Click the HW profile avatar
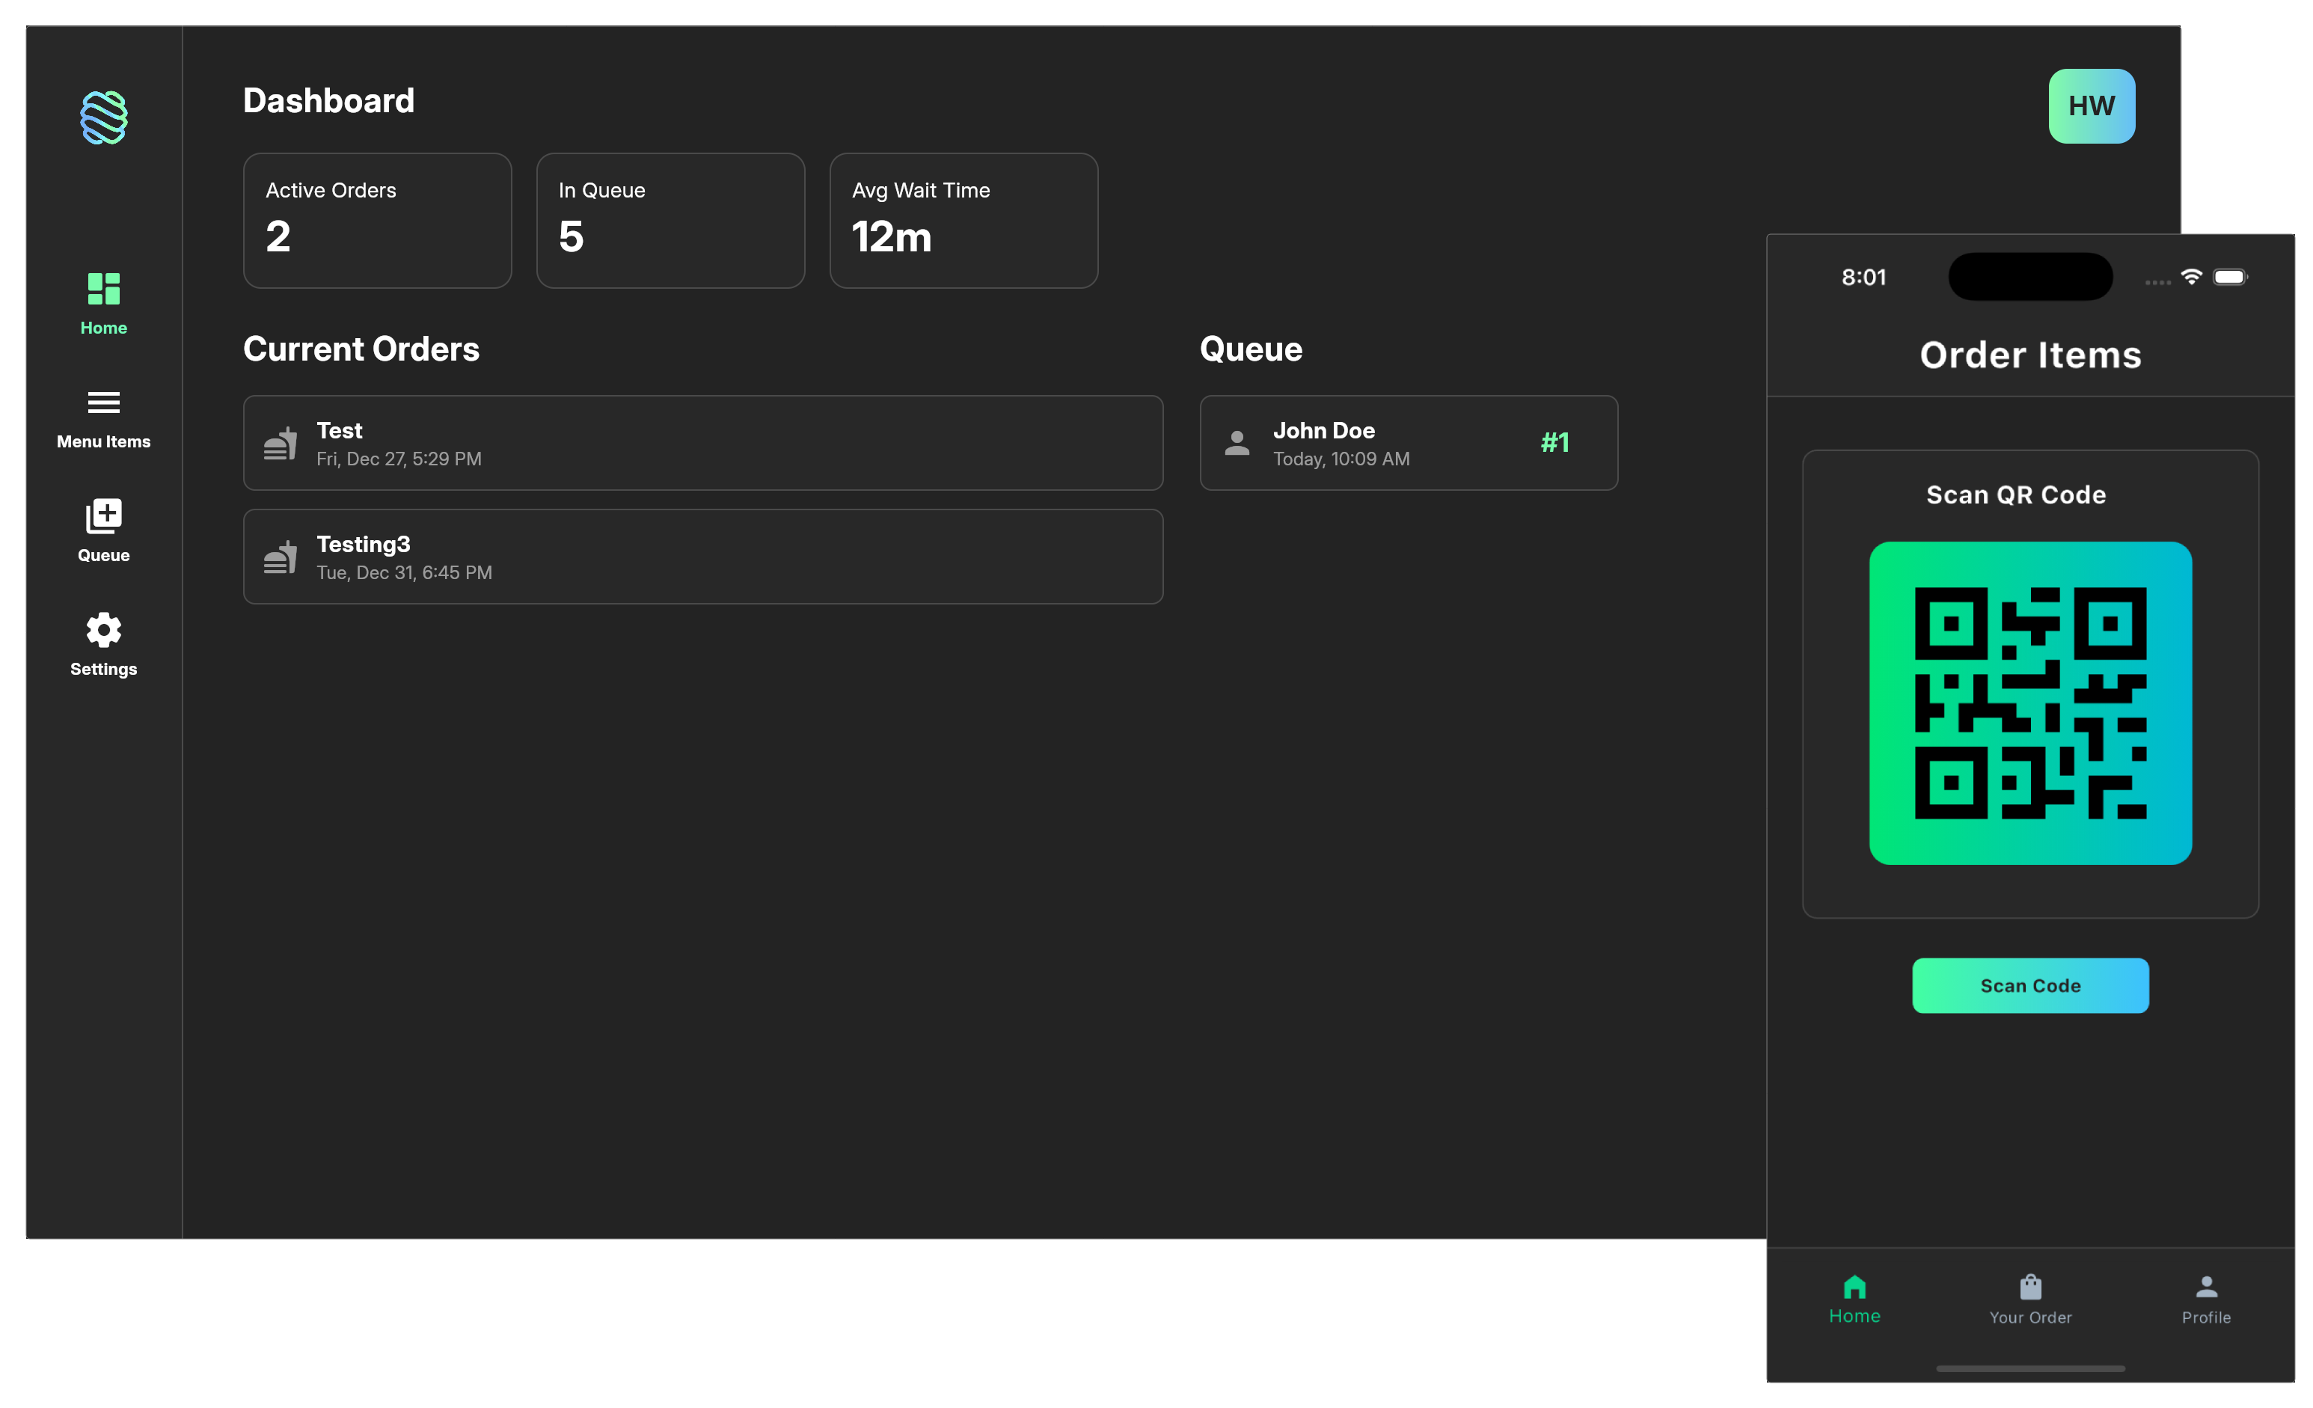Image resolution: width=2313 pixels, height=1408 pixels. coord(2092,106)
